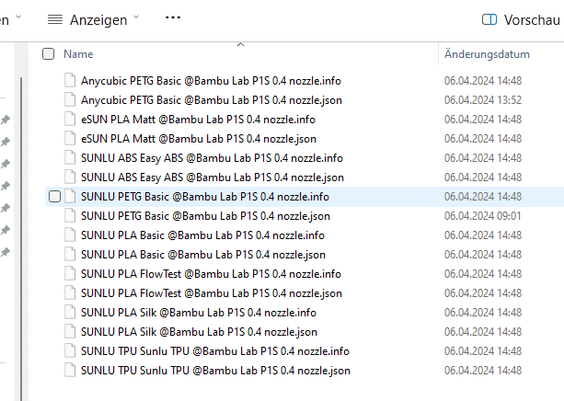
Task: Open the Anzeigen view dropdown
Action: (94, 20)
